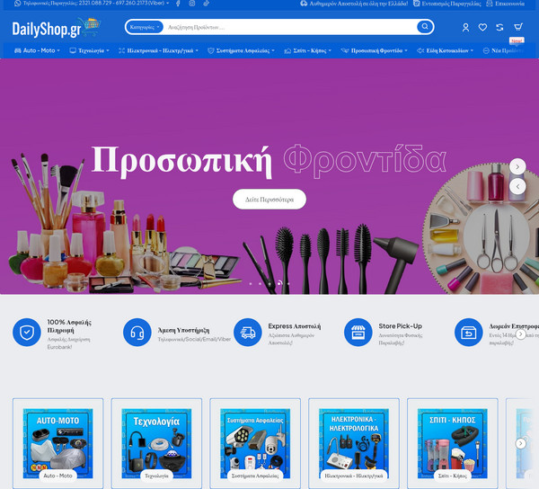Viewport: 539px width, 489px height.
Task: Select the second banner slide dot
Action: tap(260, 284)
